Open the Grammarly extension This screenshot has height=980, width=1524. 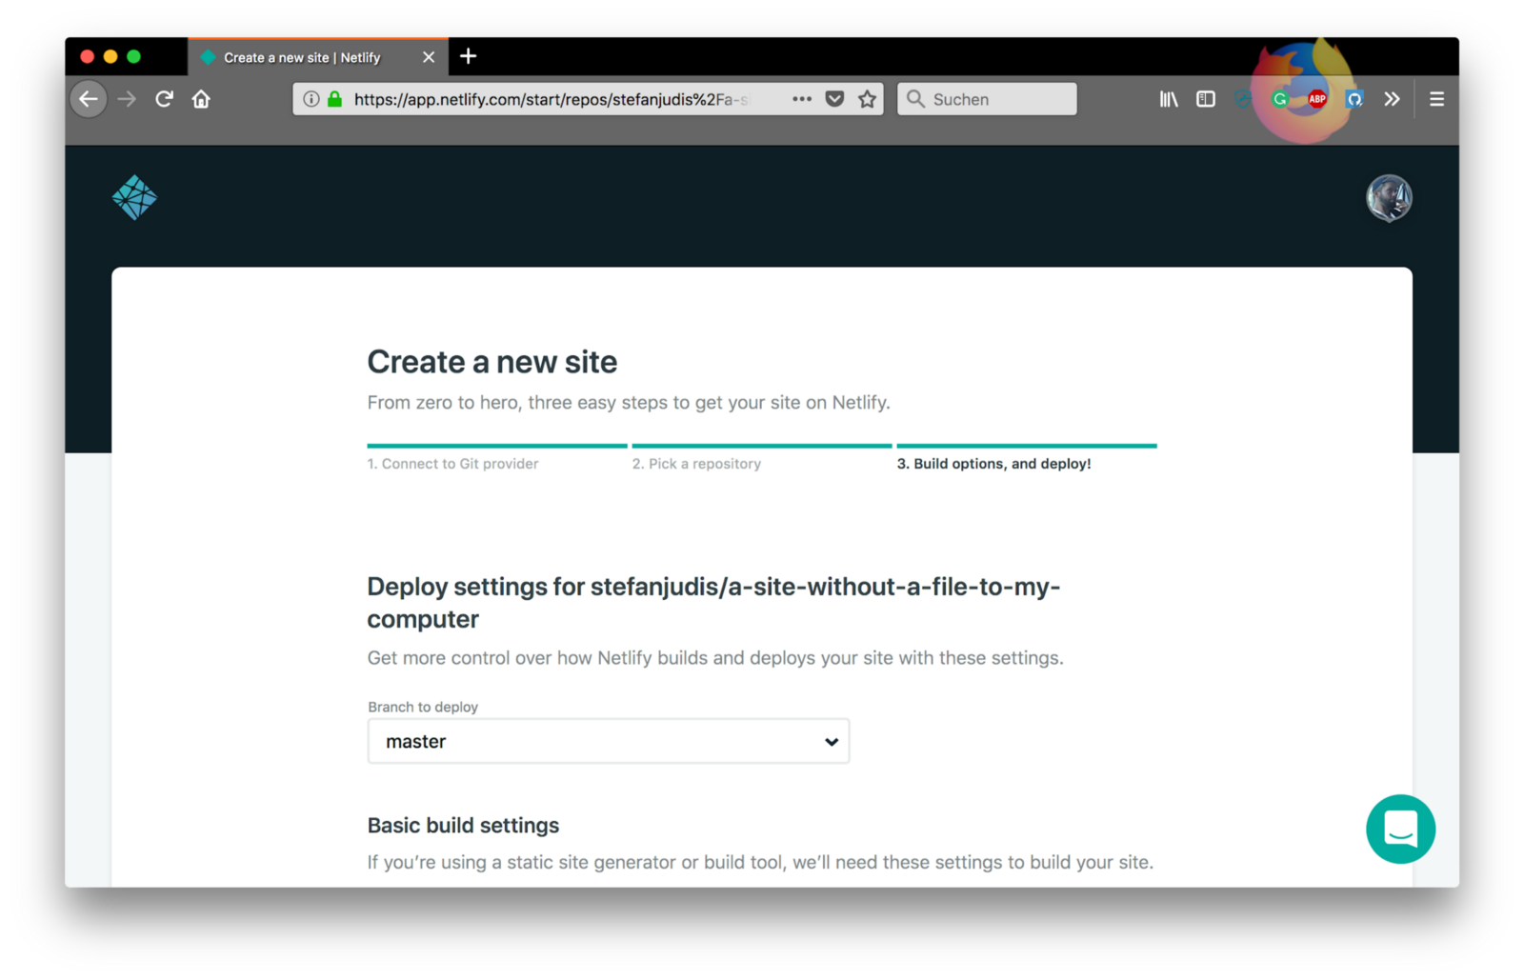tap(1280, 99)
